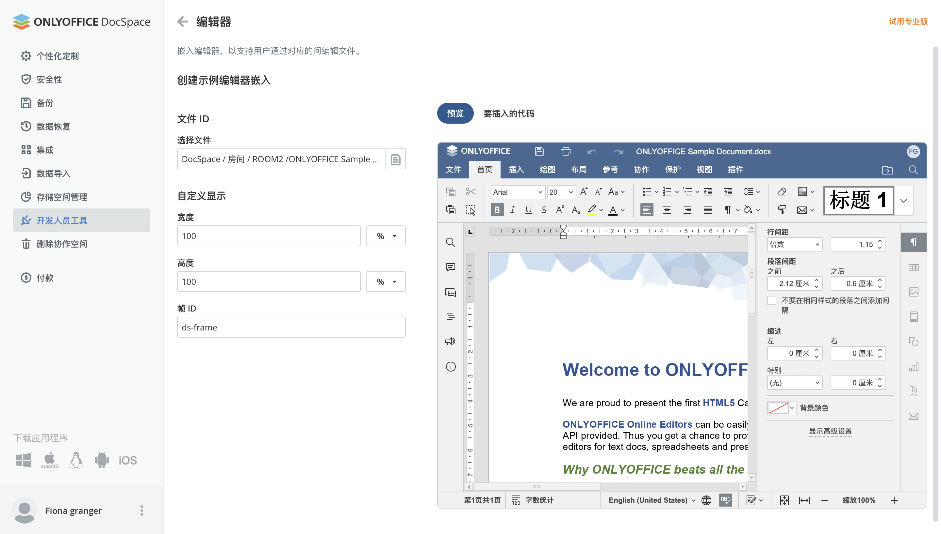Expand the 标题 1 styles gallery
This screenshot has width=941, height=534.
click(x=903, y=201)
